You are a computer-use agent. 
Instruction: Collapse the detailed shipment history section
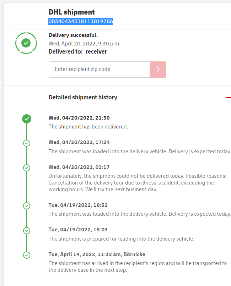tap(228, 97)
